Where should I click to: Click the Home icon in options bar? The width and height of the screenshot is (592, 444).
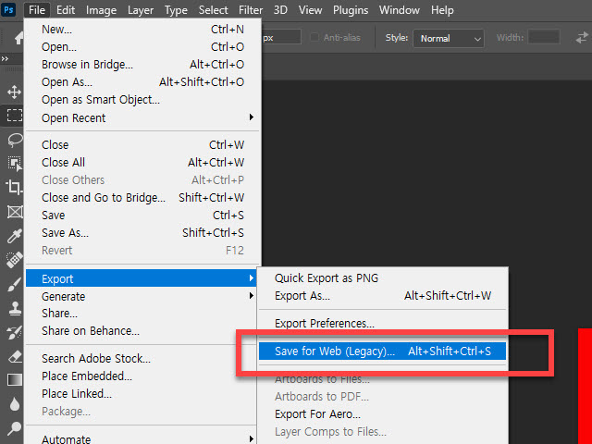click(x=18, y=38)
